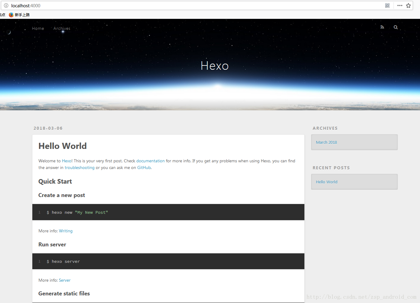Open the March 2018 archive link

(326, 142)
